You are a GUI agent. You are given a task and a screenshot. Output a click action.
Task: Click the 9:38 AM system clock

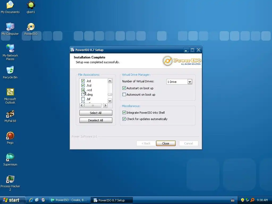[262, 200]
